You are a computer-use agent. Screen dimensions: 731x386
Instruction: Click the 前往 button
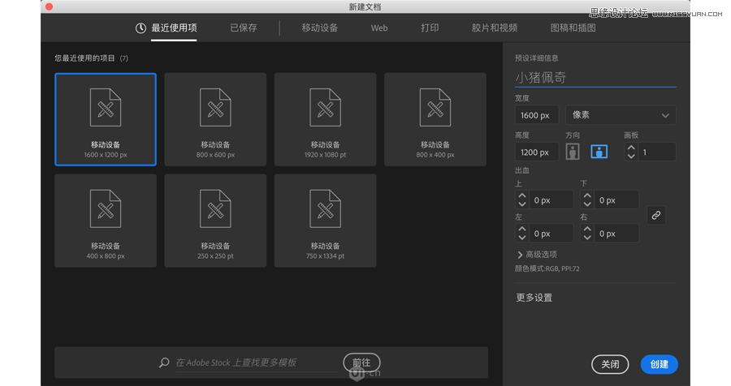coord(361,362)
